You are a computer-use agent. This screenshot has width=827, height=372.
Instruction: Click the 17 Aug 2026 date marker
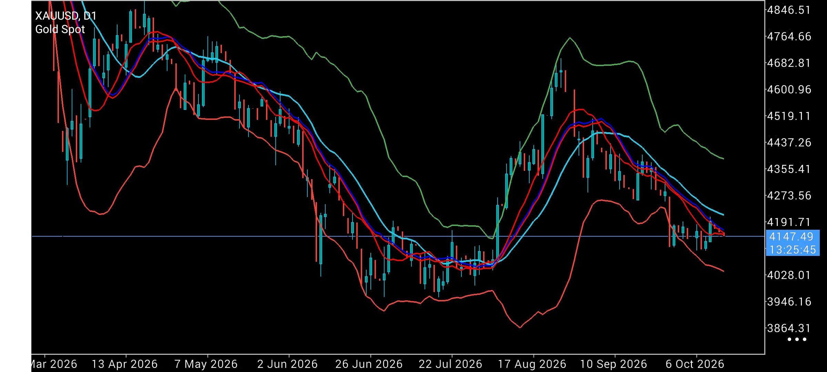pos(532,364)
